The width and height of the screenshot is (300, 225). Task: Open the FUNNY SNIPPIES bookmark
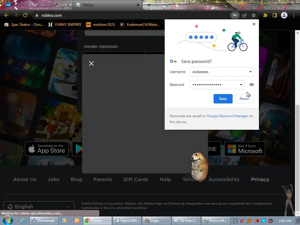pyautogui.click(x=65, y=25)
